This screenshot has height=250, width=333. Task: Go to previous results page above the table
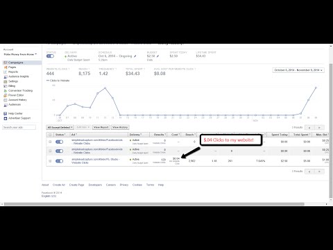309,128
